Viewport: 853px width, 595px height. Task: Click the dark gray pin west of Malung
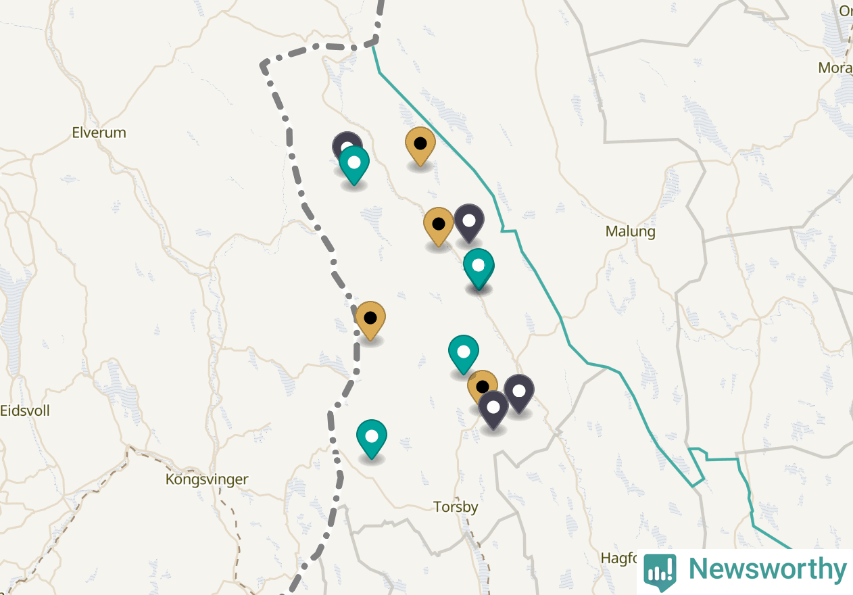(x=469, y=223)
